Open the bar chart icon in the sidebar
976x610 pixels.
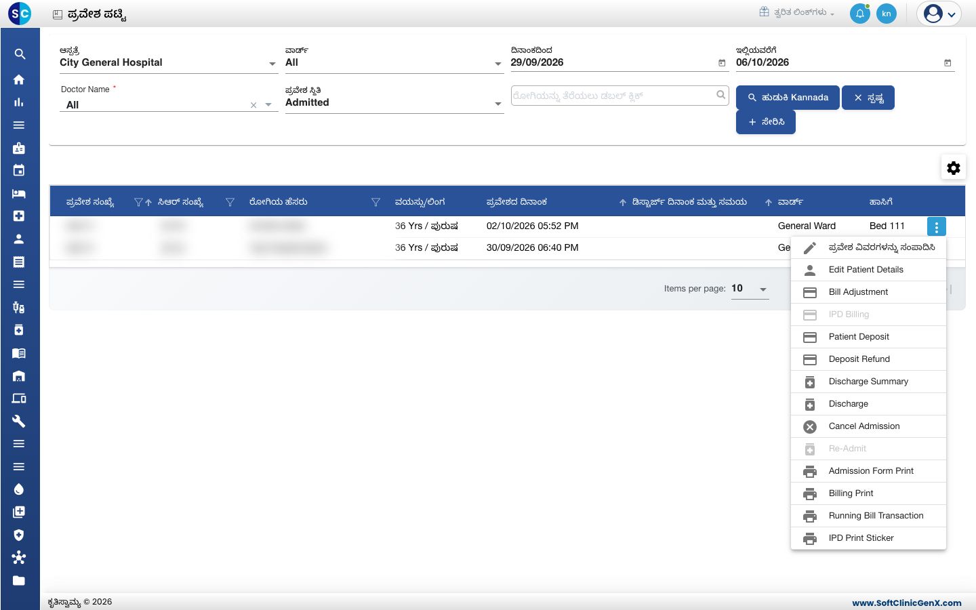[x=19, y=102]
